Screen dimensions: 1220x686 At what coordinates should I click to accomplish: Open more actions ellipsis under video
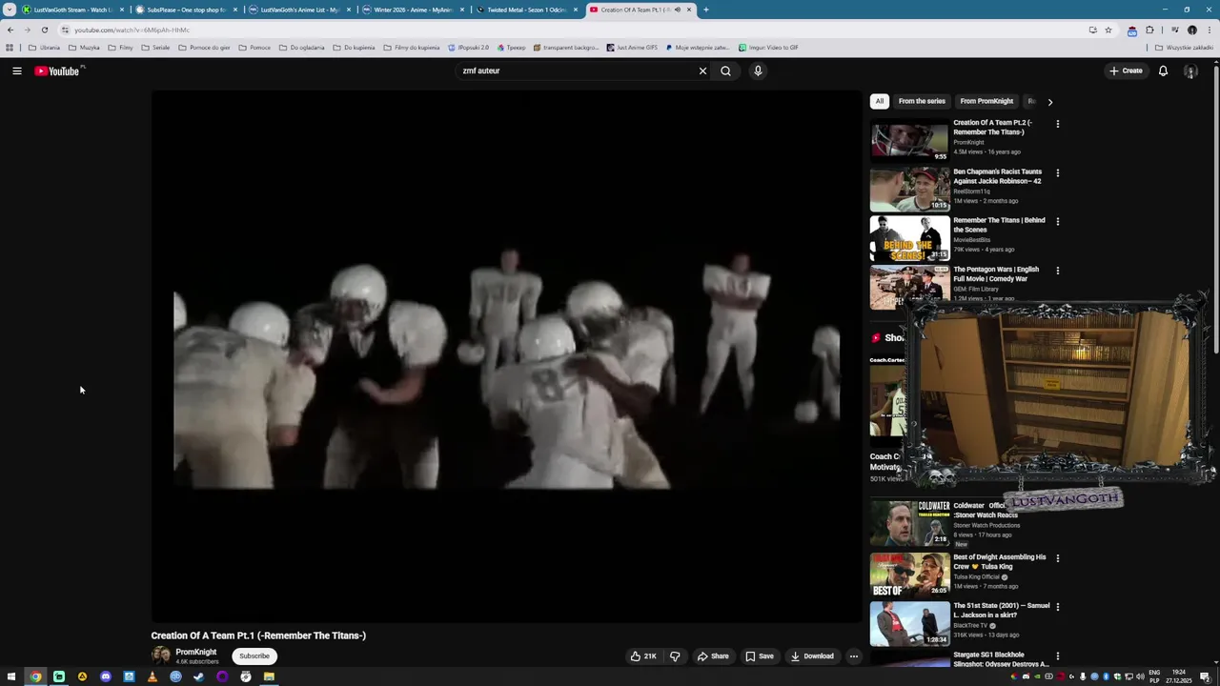(854, 656)
